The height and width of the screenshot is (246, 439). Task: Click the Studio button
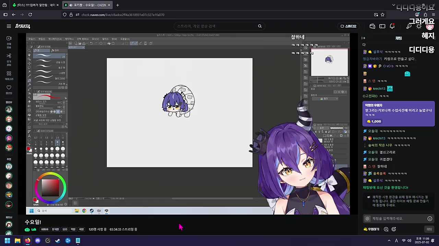point(348,26)
